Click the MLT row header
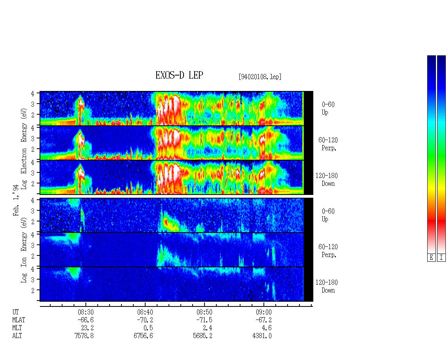447x346 pixels. coord(17,328)
